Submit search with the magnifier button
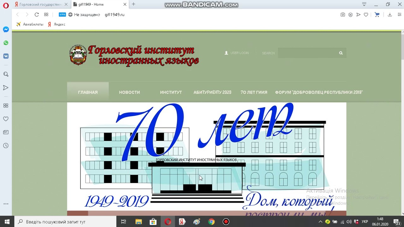This screenshot has height=227, width=404. point(341,53)
